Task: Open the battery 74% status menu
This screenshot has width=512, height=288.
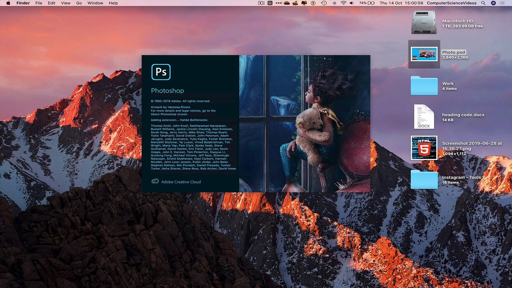Action: 368,3
